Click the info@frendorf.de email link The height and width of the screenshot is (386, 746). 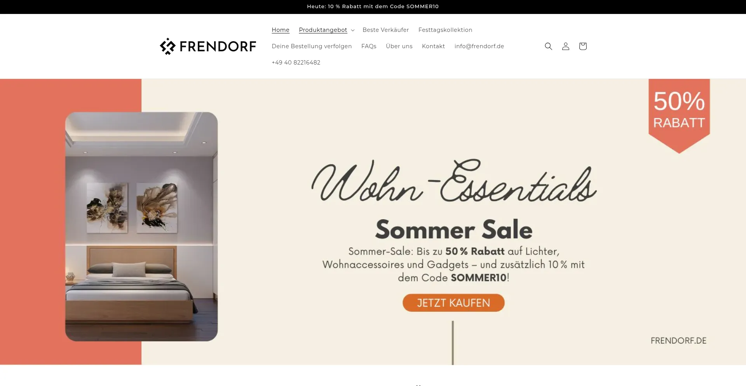tap(479, 46)
